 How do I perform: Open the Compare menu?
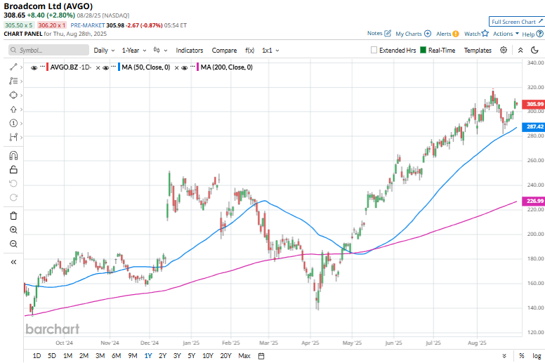coord(224,51)
